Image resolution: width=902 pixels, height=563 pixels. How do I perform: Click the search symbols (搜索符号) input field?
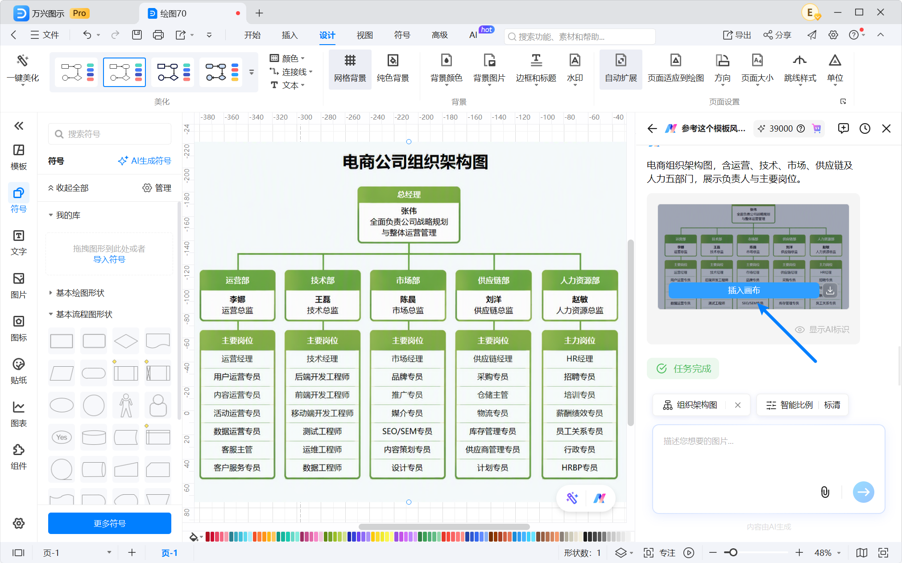(x=110, y=134)
